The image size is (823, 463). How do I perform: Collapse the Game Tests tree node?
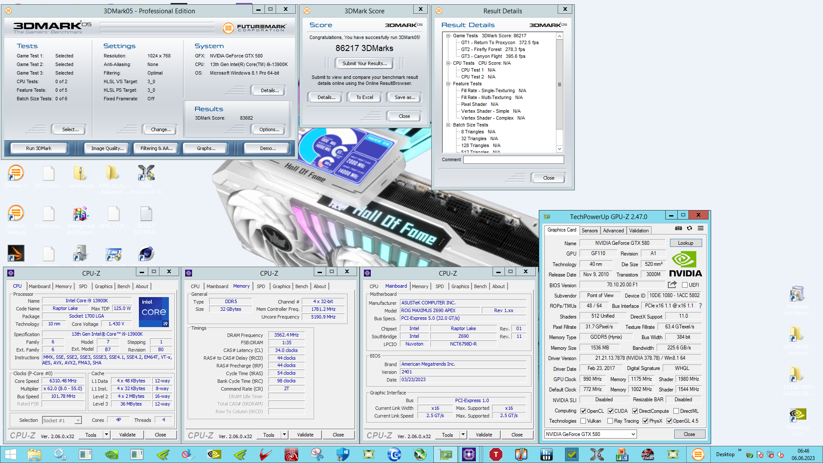(448, 36)
